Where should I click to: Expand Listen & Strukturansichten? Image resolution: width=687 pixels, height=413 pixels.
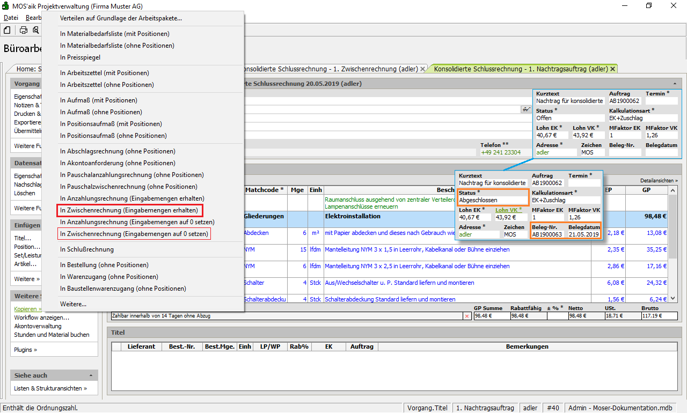tap(50, 388)
